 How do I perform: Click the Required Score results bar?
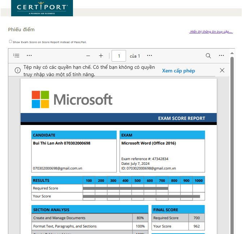125,188
